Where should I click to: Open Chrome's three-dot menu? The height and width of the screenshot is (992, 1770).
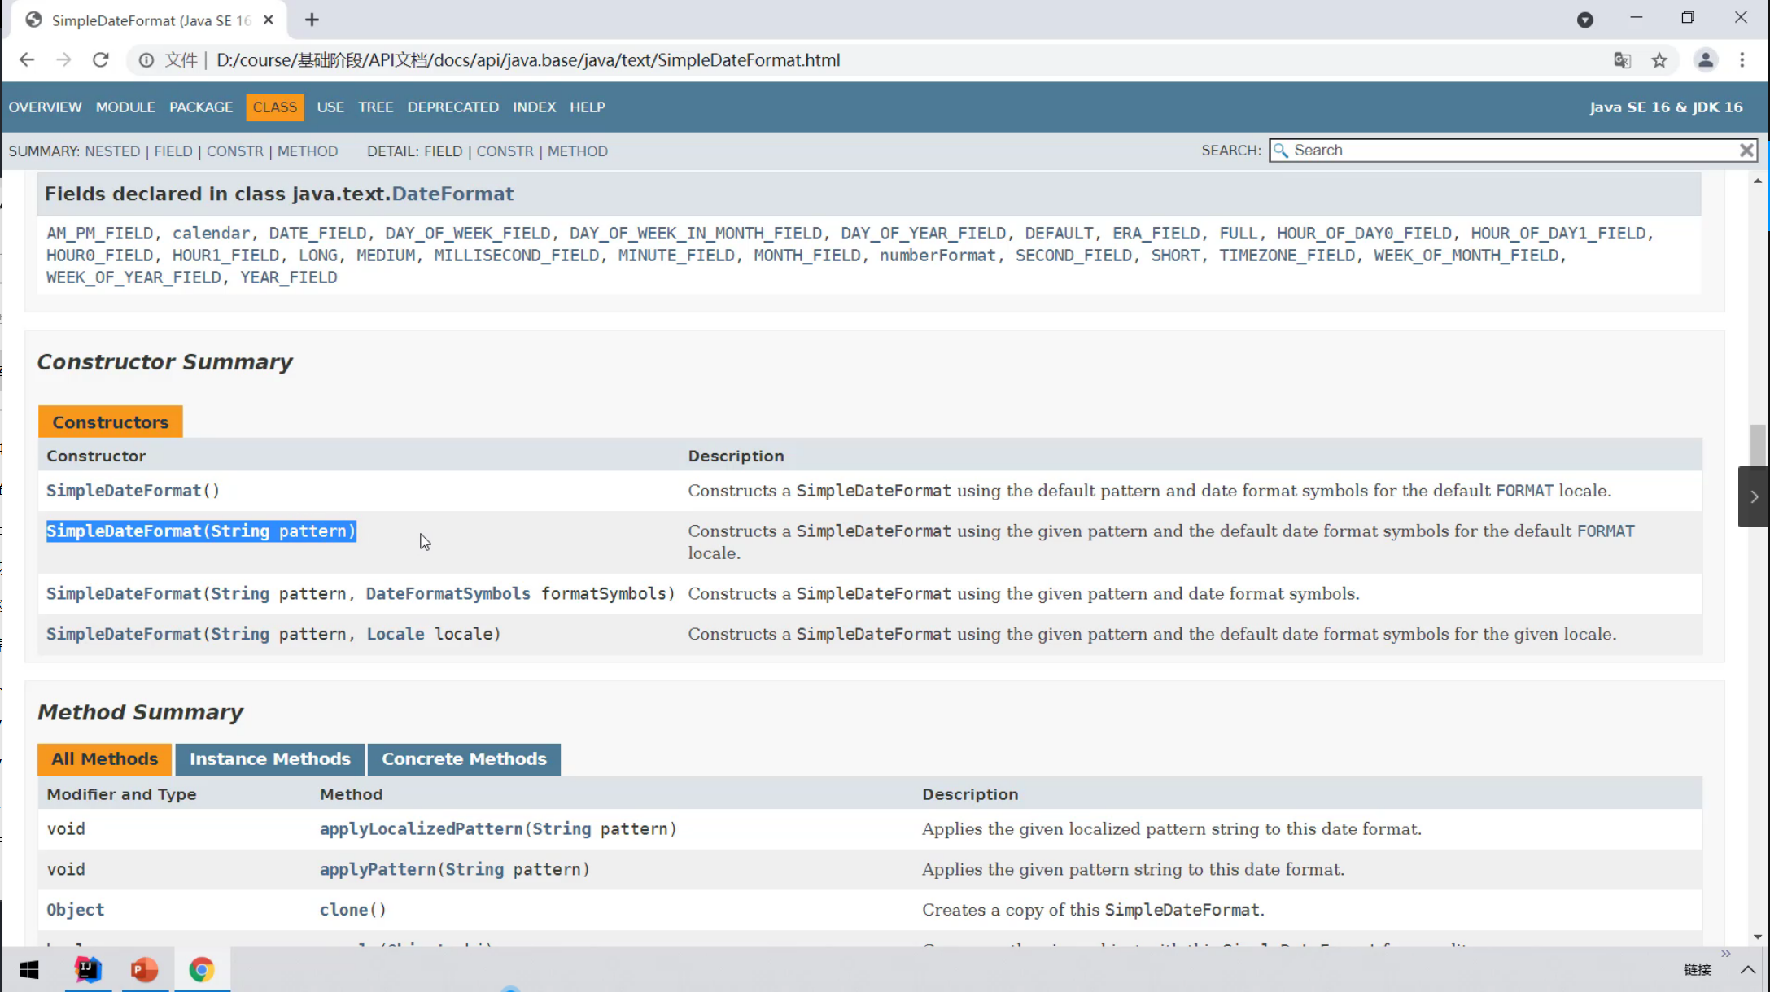click(1742, 60)
